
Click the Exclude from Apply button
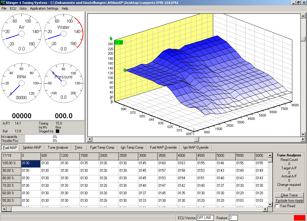coord(289,201)
